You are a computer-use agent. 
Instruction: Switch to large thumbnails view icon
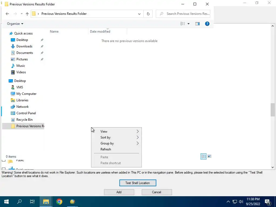pos(209,156)
